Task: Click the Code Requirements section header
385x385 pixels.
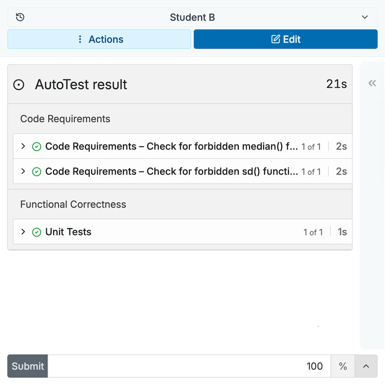Action: pos(65,119)
